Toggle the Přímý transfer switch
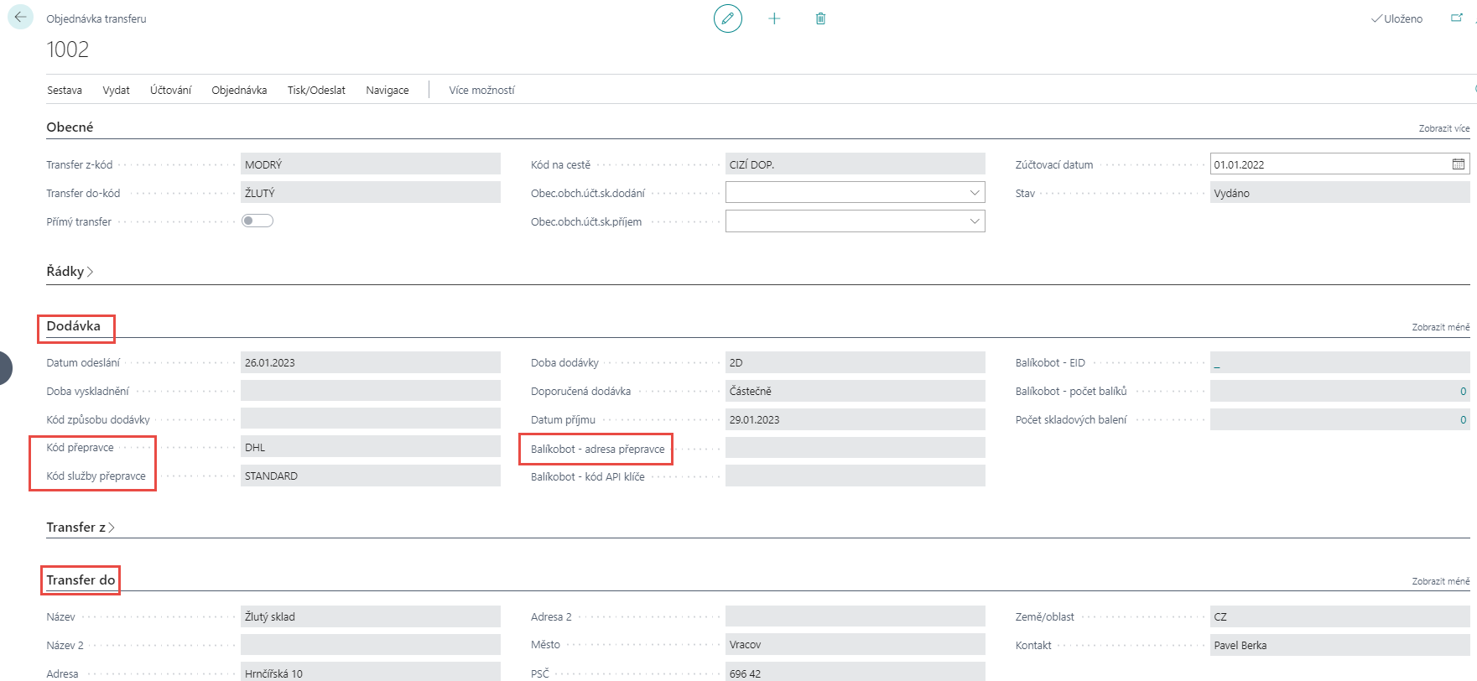Screen dimensions: 1477x681 [x=257, y=221]
